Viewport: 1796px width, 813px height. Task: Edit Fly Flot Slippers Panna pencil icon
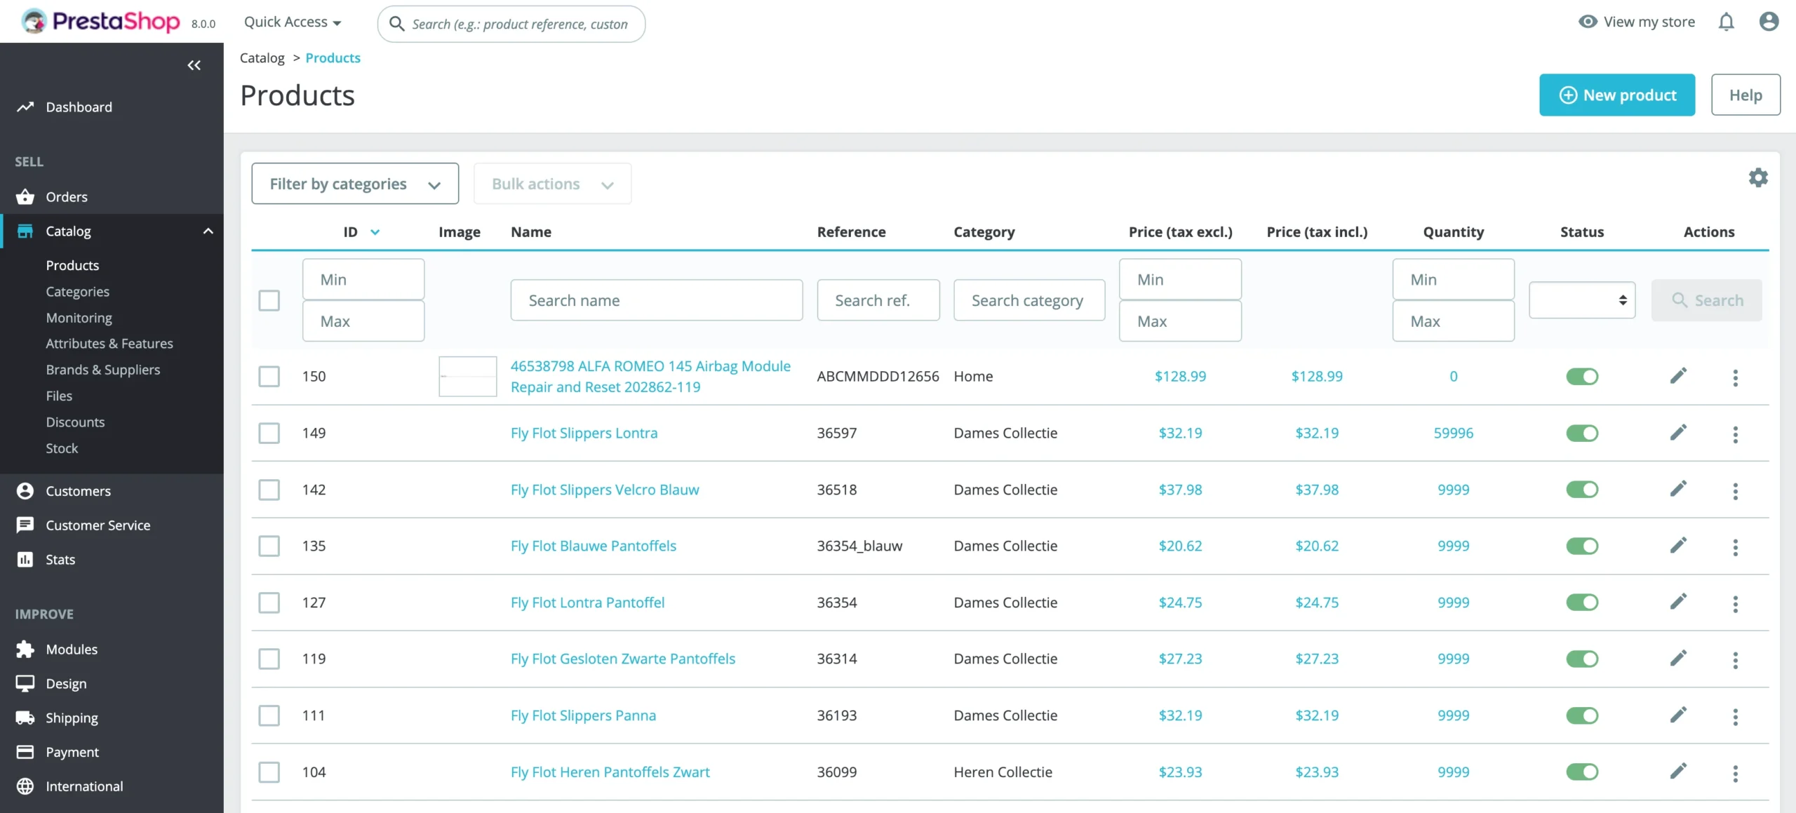[1678, 715]
